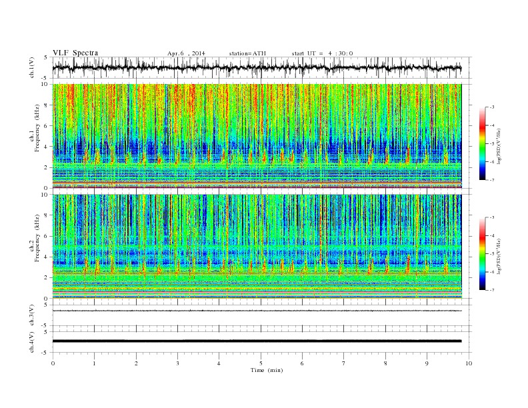This screenshot has height=408, width=528.
Task: Click the time axis tick label "3"
Action: 177,363
